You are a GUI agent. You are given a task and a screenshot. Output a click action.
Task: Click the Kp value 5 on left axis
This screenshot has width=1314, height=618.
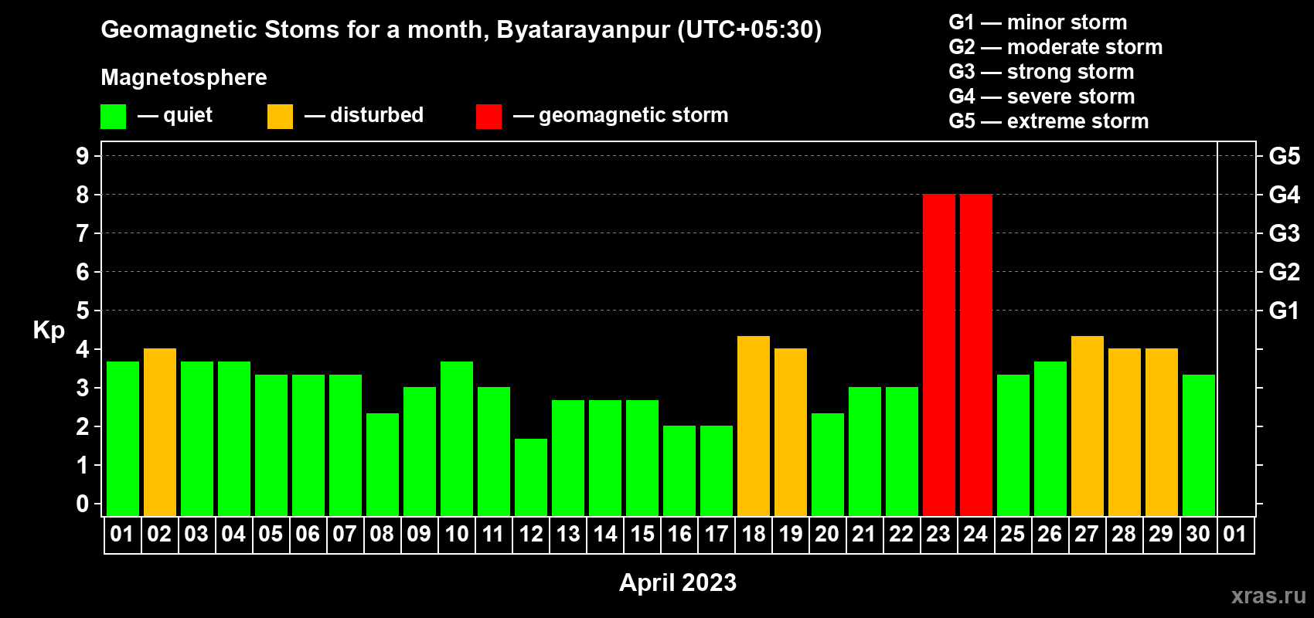click(x=83, y=311)
